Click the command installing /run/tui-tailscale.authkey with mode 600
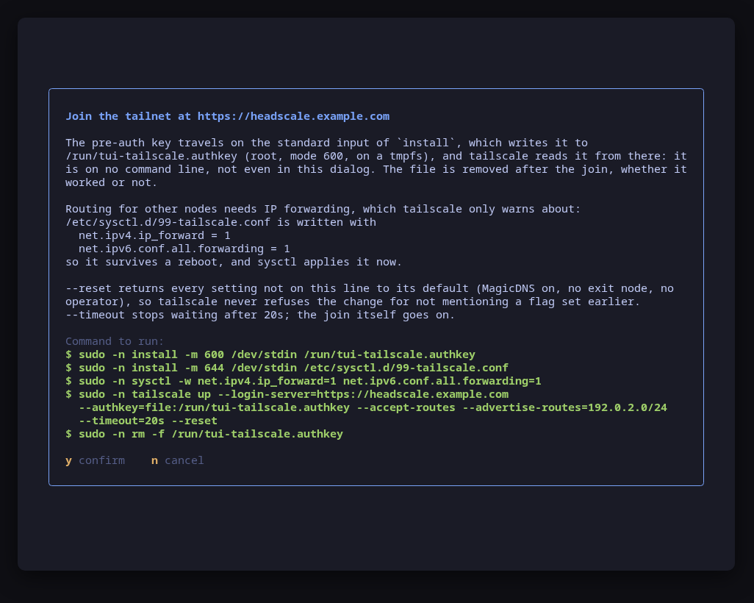Image resolution: width=754 pixels, height=603 pixels. 270,354
